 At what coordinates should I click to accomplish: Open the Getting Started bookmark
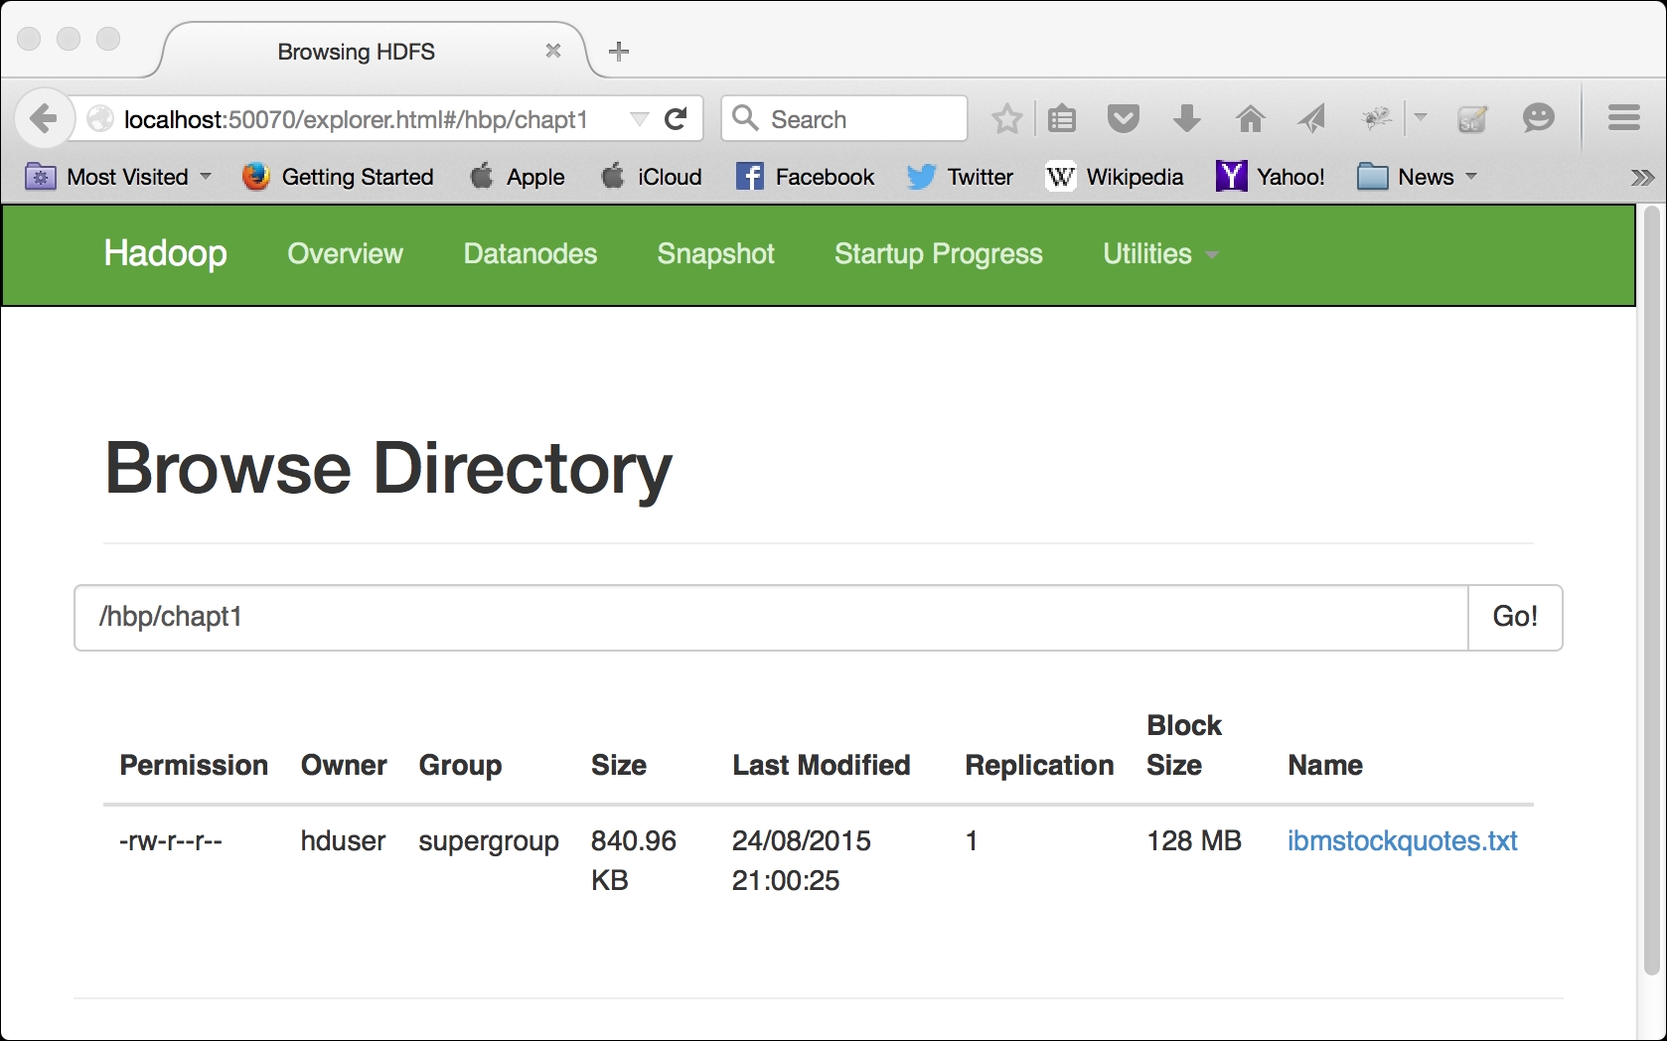tap(338, 177)
